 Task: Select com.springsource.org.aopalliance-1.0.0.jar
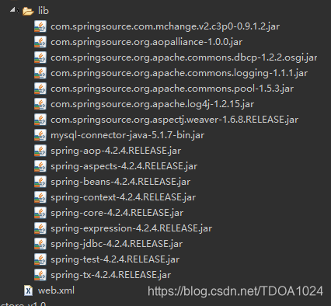point(146,42)
